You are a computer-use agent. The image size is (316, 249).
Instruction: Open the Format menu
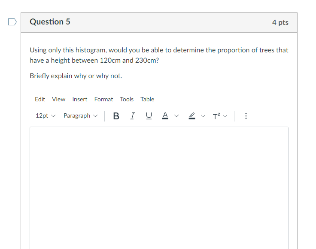click(103, 99)
